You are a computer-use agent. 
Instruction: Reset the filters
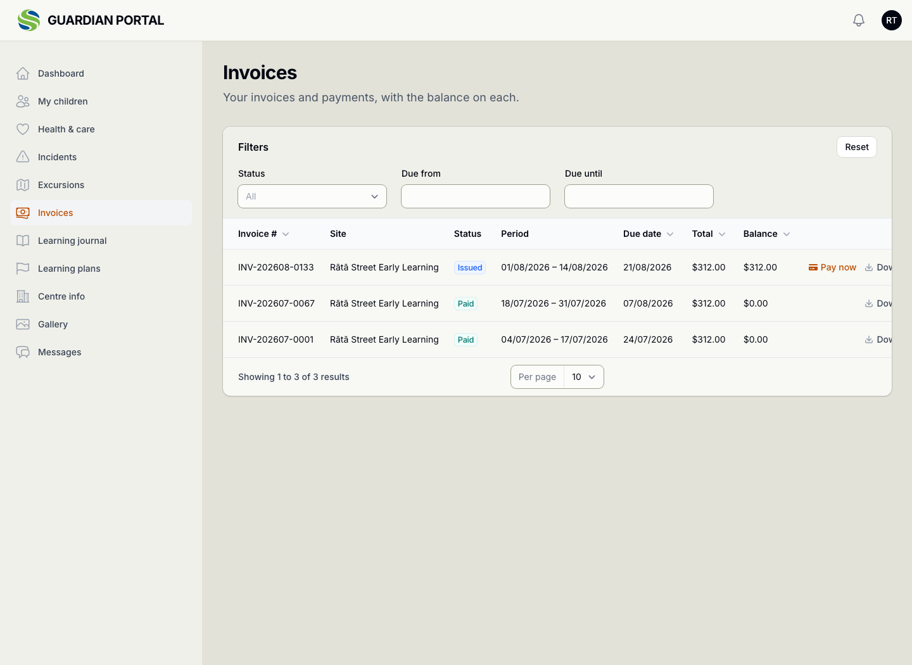click(x=857, y=147)
